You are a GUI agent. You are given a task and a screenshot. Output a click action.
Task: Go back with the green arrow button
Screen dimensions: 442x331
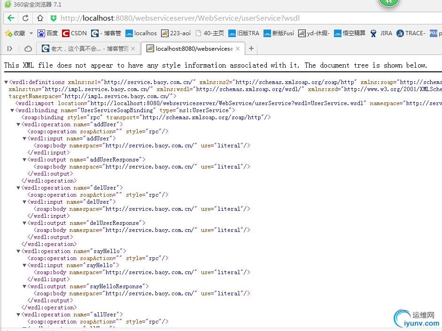pos(11,18)
